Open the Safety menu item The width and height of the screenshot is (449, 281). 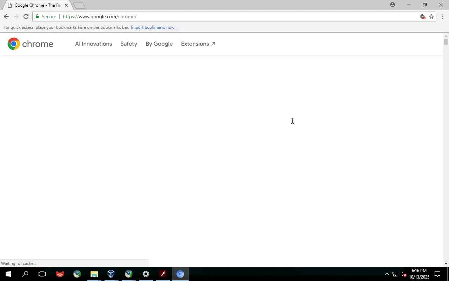click(129, 44)
